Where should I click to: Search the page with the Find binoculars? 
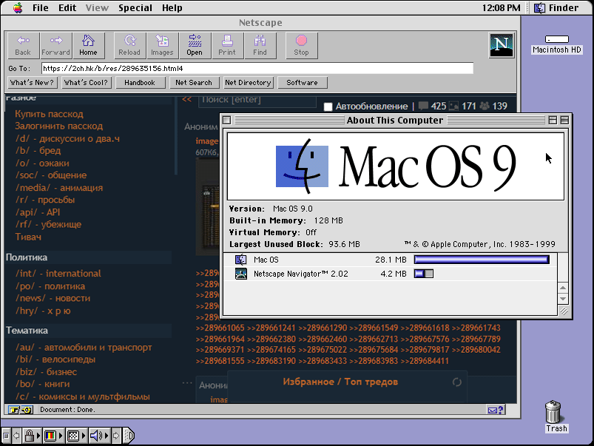(x=260, y=45)
